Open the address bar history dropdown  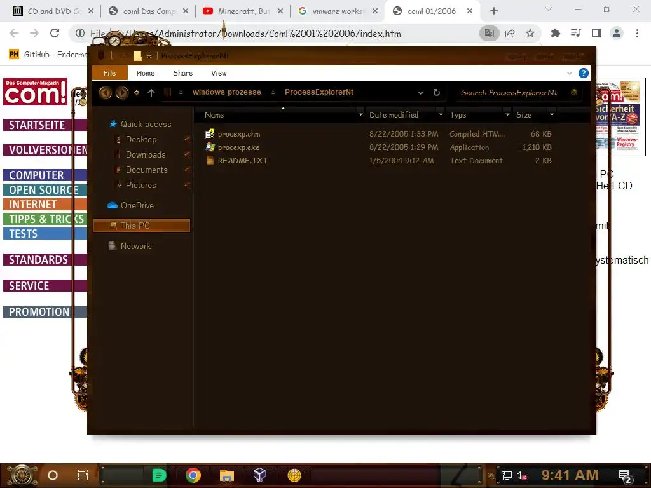(x=421, y=93)
